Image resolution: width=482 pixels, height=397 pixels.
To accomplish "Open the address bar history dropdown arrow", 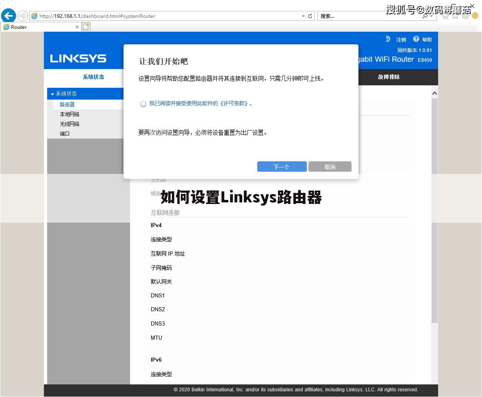I will [303, 16].
